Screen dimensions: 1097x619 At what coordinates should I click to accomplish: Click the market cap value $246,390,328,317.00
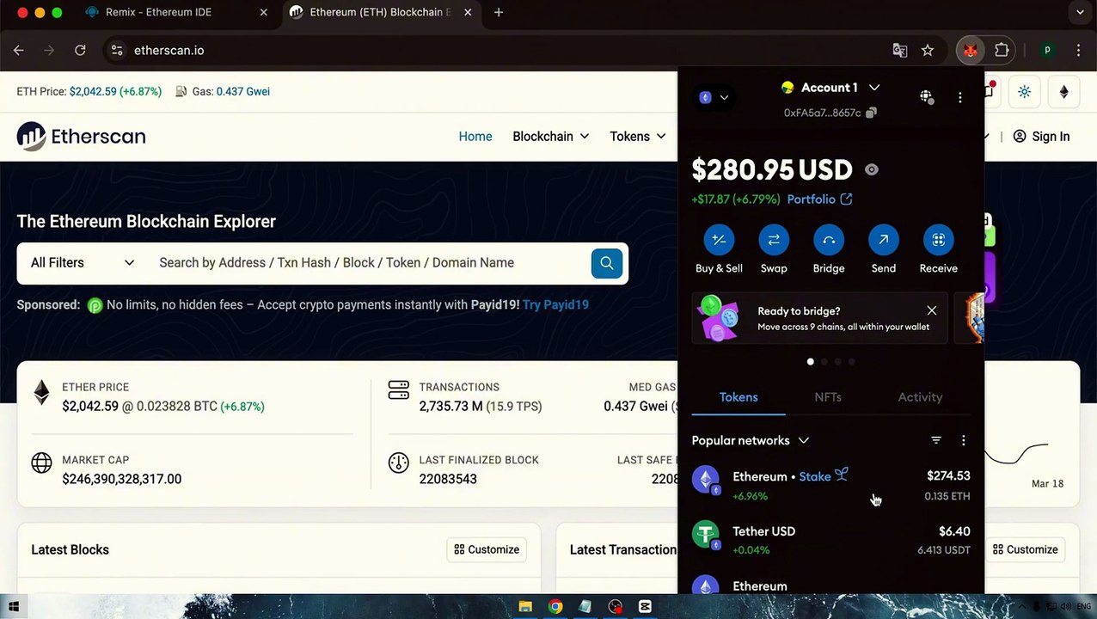point(121,479)
